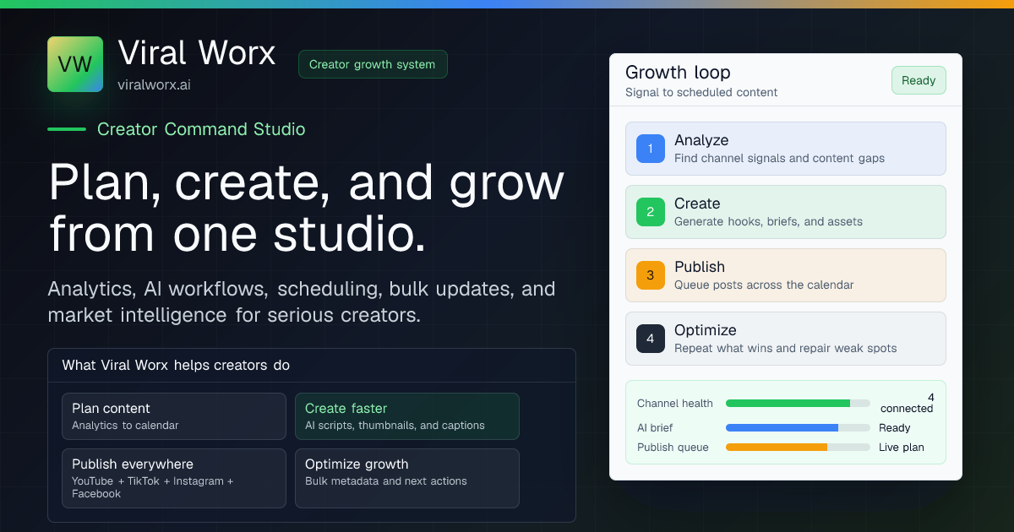Click 'AI scripts, thumbnails, and captions' text
Image resolution: width=1014 pixels, height=532 pixels.
coord(395,426)
